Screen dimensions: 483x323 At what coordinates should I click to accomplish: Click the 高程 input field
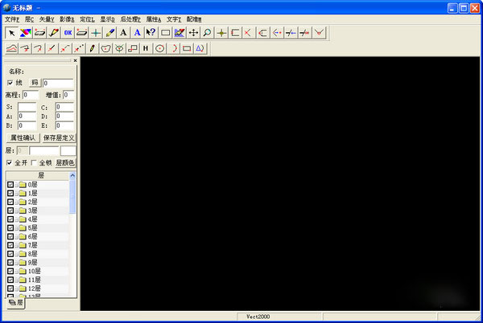click(31, 95)
